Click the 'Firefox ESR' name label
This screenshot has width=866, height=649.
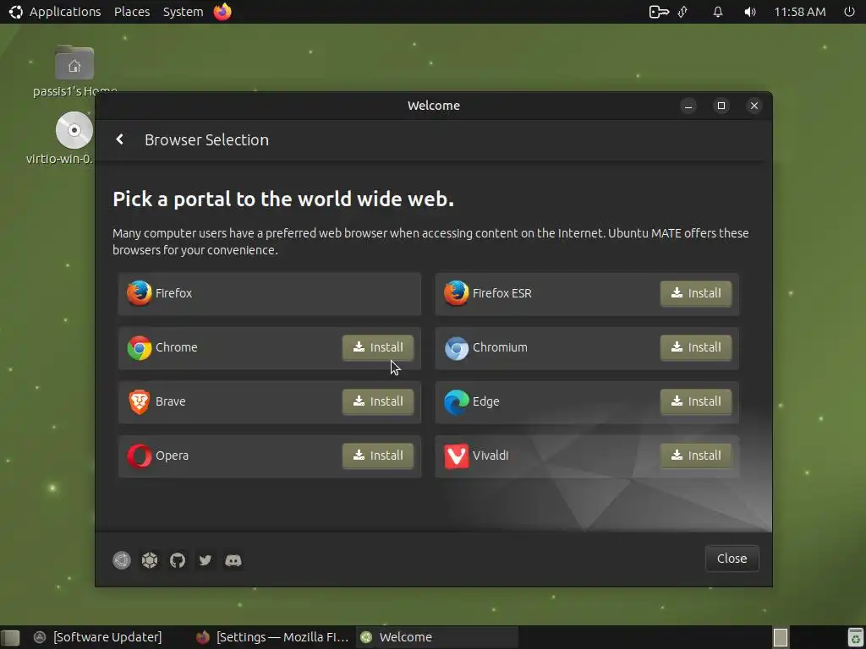pos(502,293)
